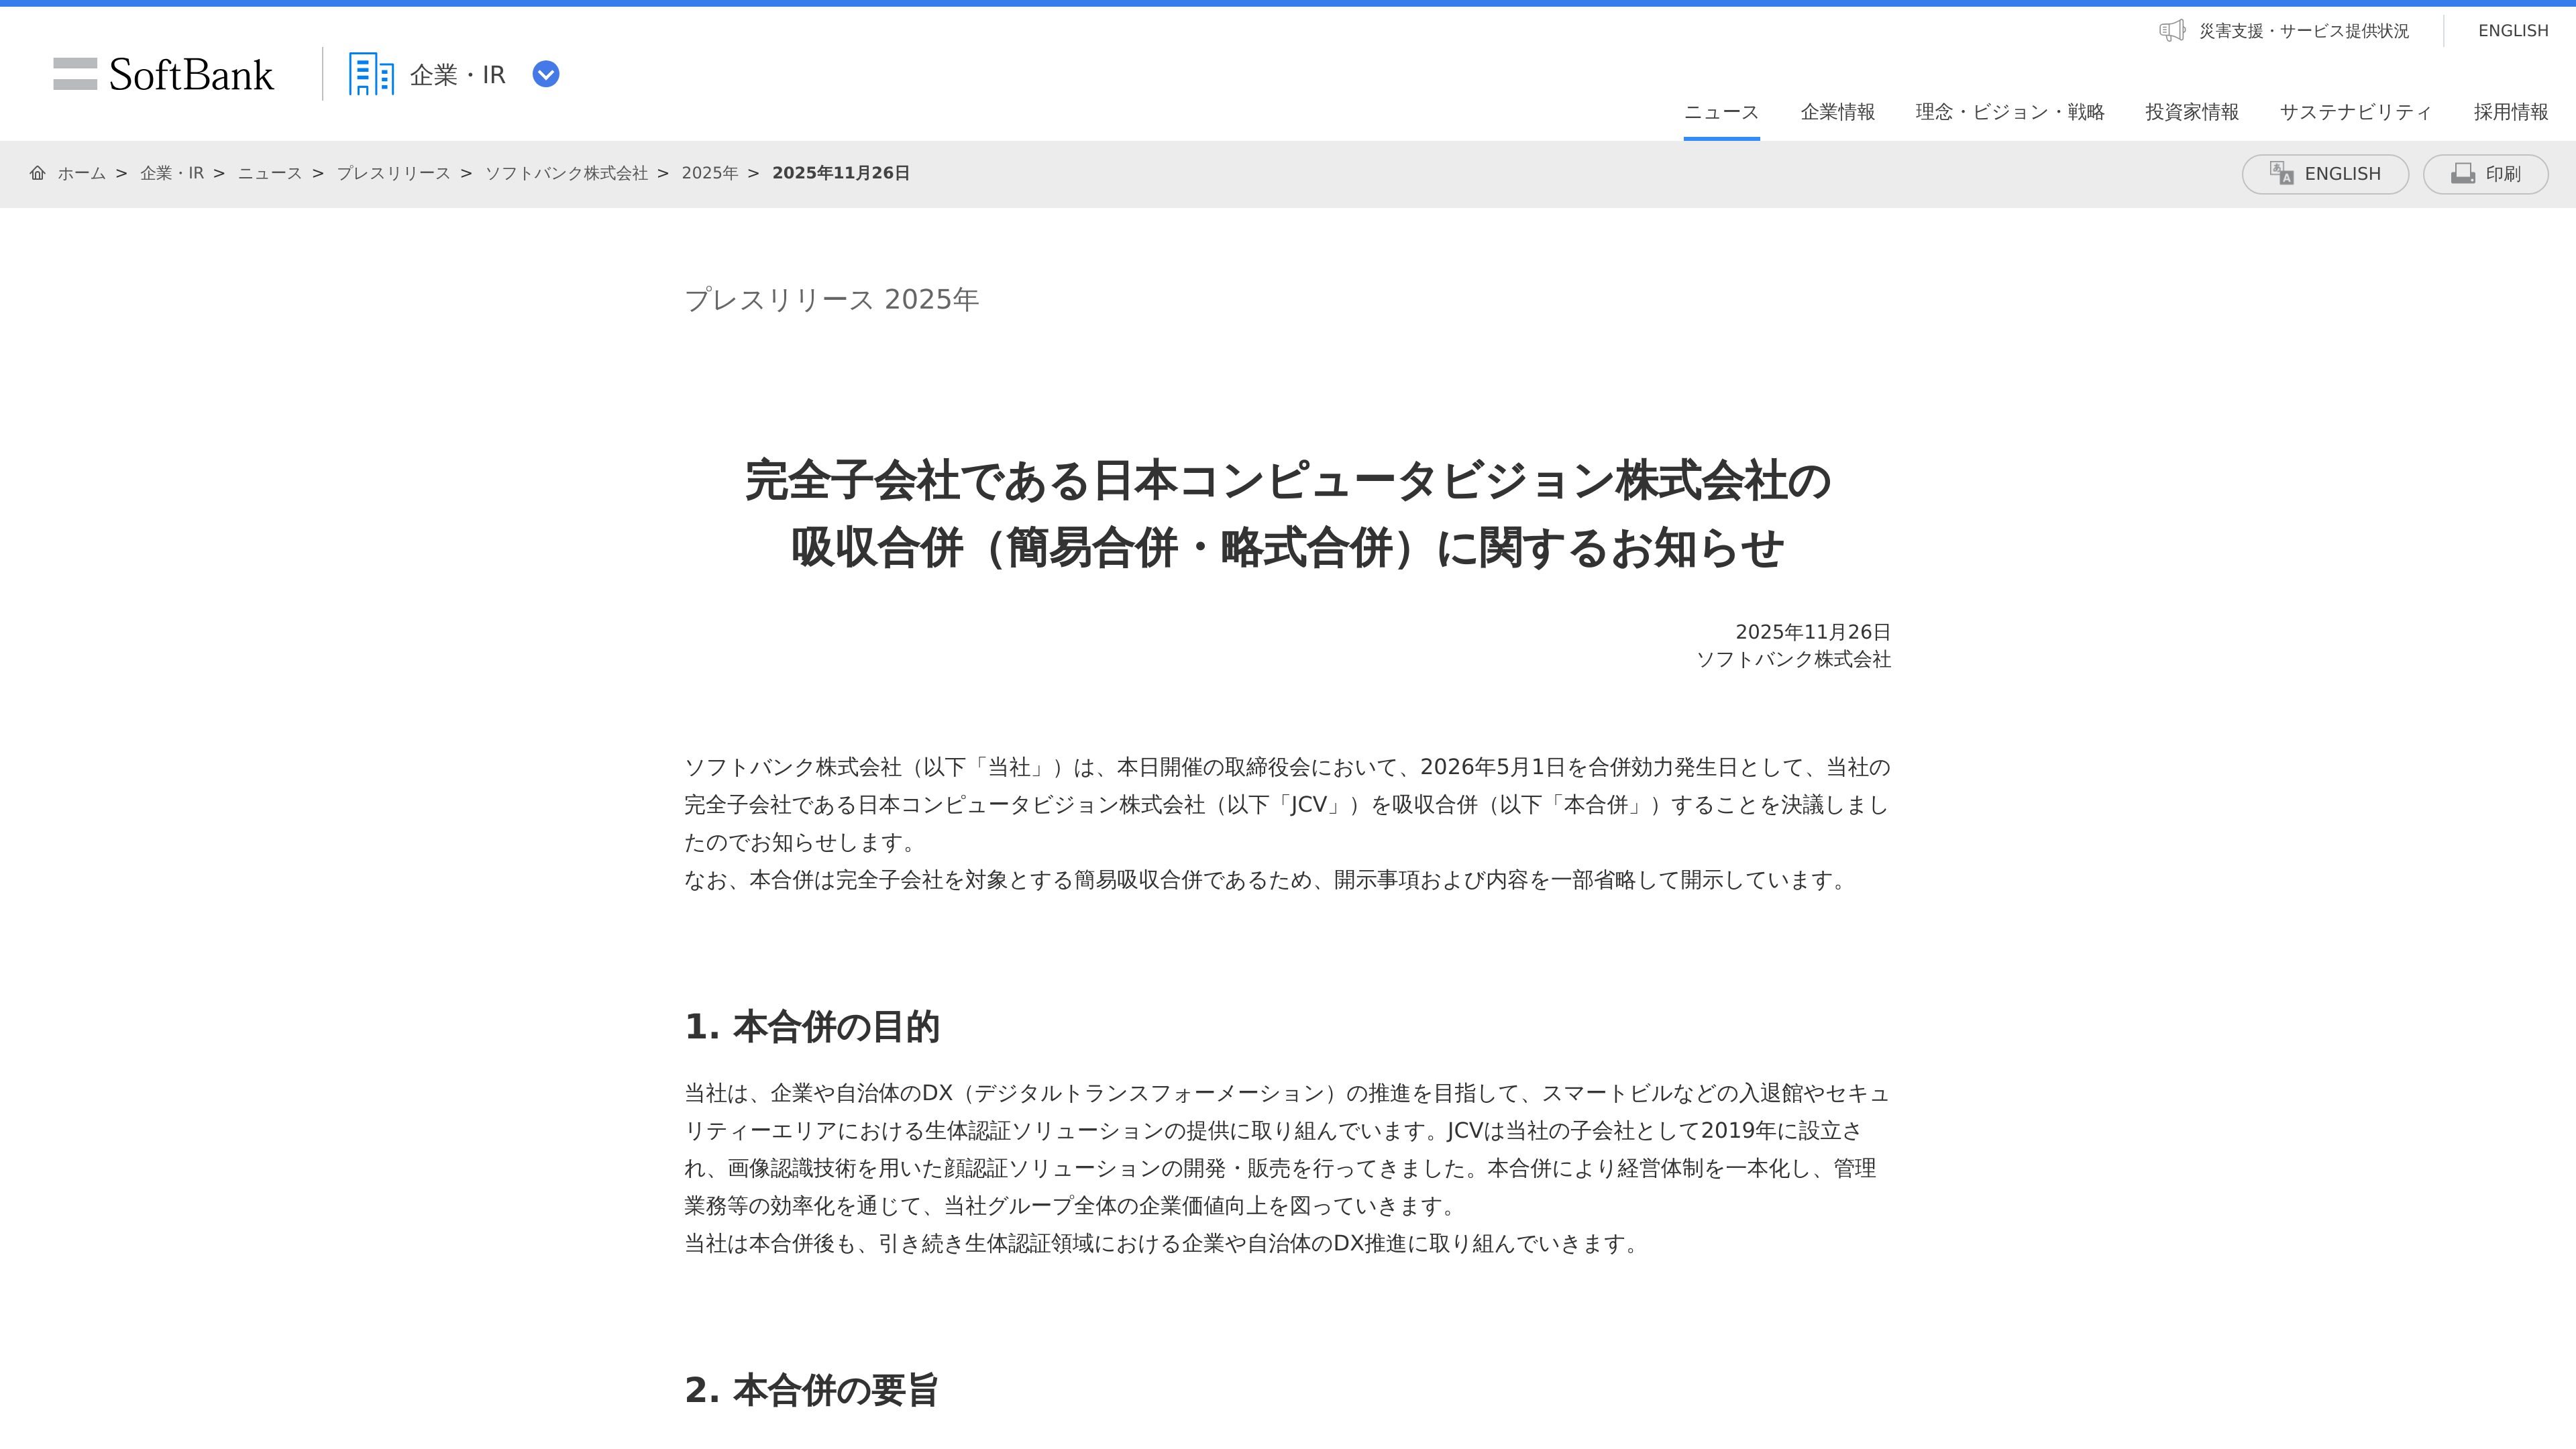
Task: Click the 2. 本合併の要旨 heading
Action: (x=811, y=1390)
